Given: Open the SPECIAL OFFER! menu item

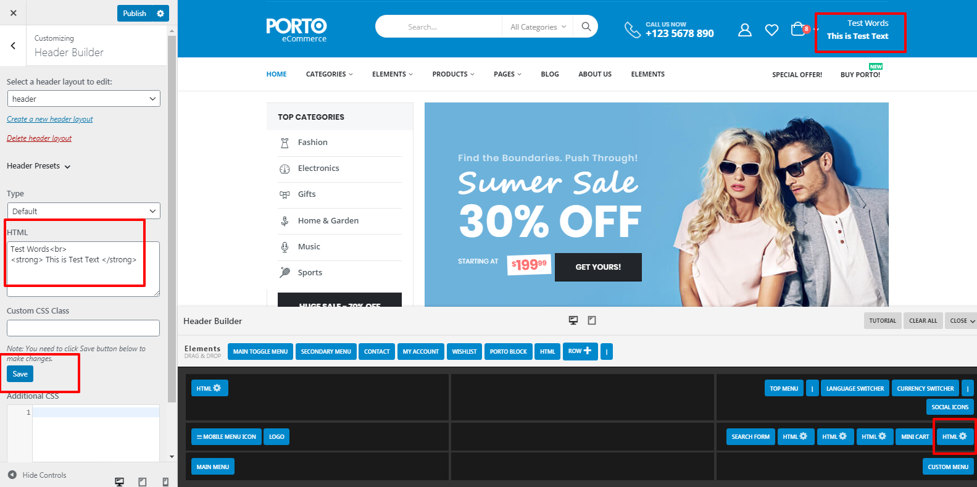Looking at the screenshot, I should 797,75.
